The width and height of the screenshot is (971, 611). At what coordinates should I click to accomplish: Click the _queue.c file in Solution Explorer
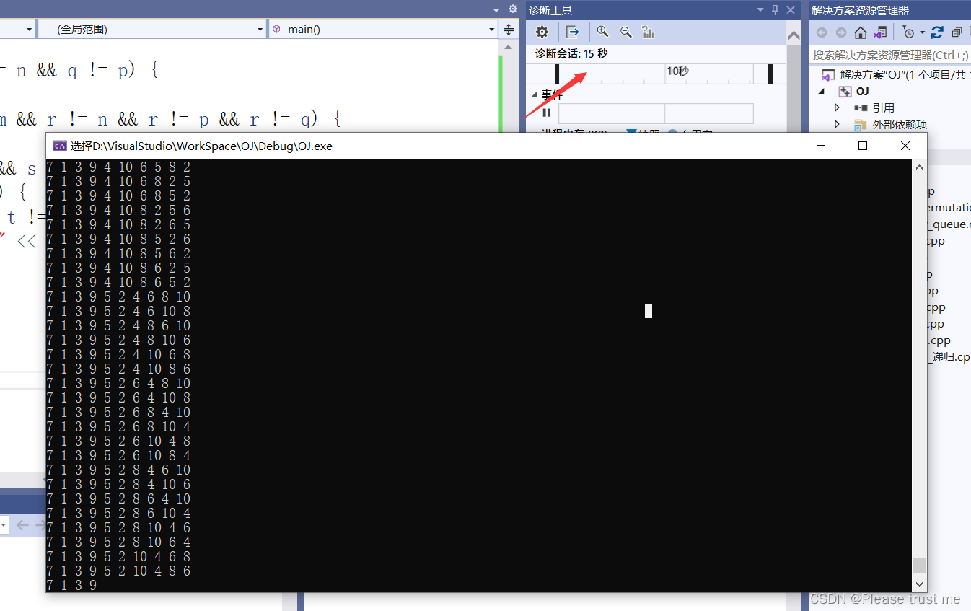coord(949,224)
